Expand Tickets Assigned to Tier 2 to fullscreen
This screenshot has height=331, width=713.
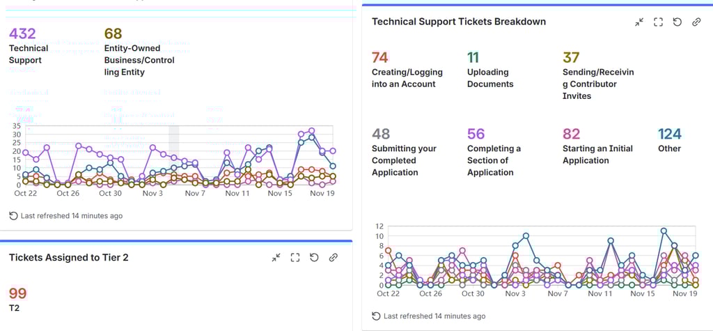295,258
